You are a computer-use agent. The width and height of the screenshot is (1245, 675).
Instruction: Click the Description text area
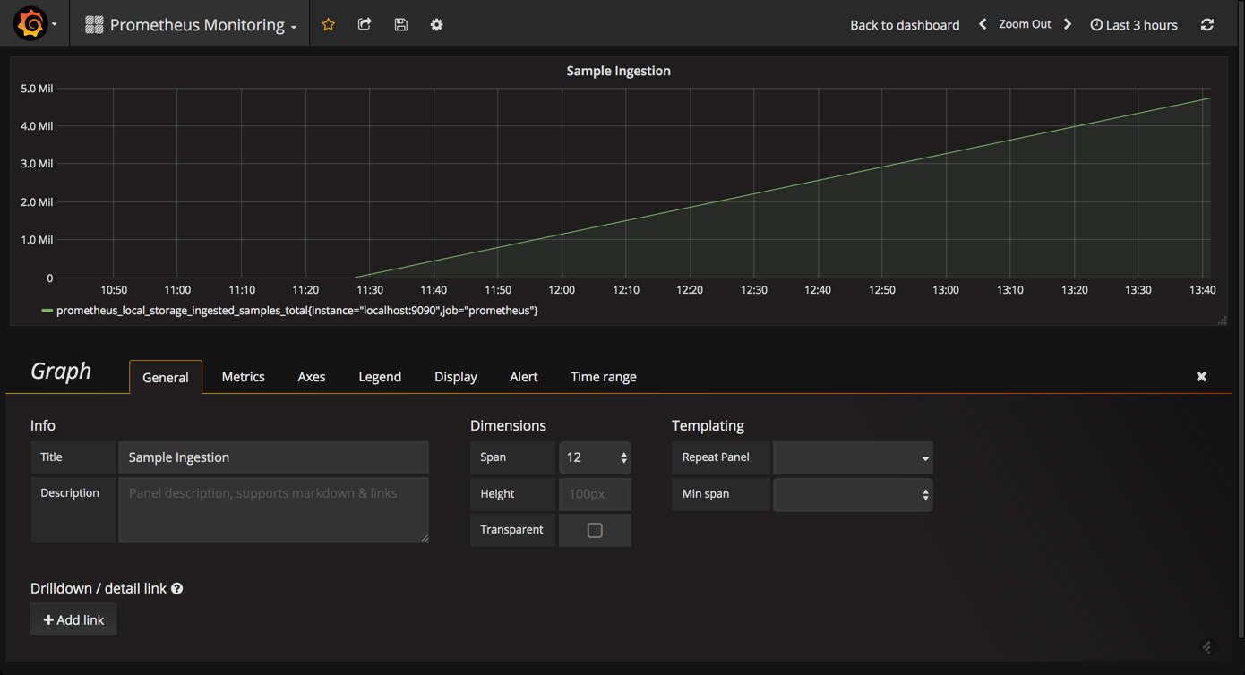(274, 509)
